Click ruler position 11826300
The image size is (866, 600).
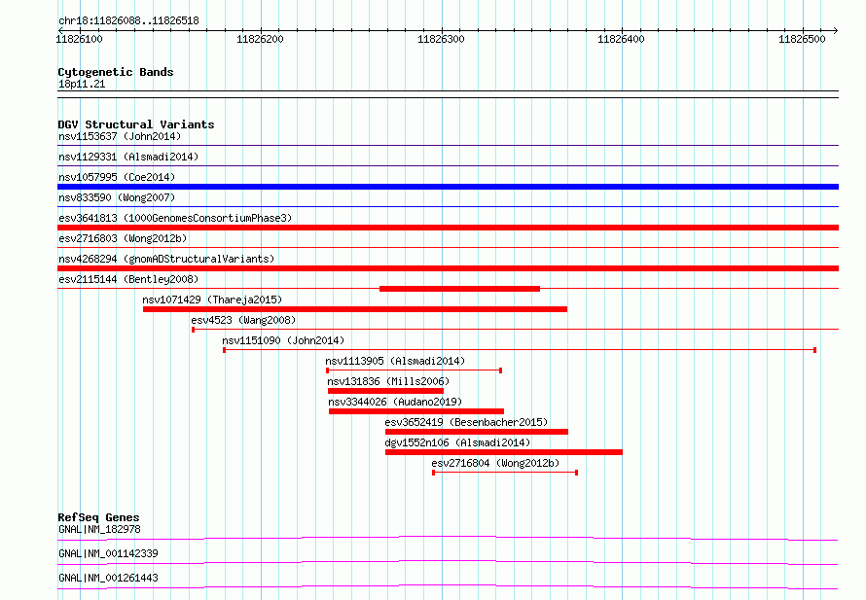(x=441, y=39)
